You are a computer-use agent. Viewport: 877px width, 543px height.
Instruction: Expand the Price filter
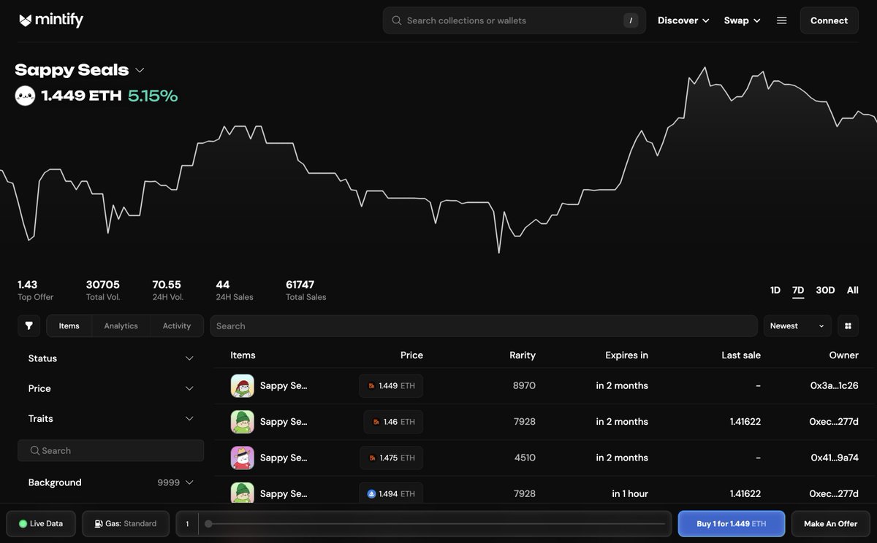(x=111, y=388)
